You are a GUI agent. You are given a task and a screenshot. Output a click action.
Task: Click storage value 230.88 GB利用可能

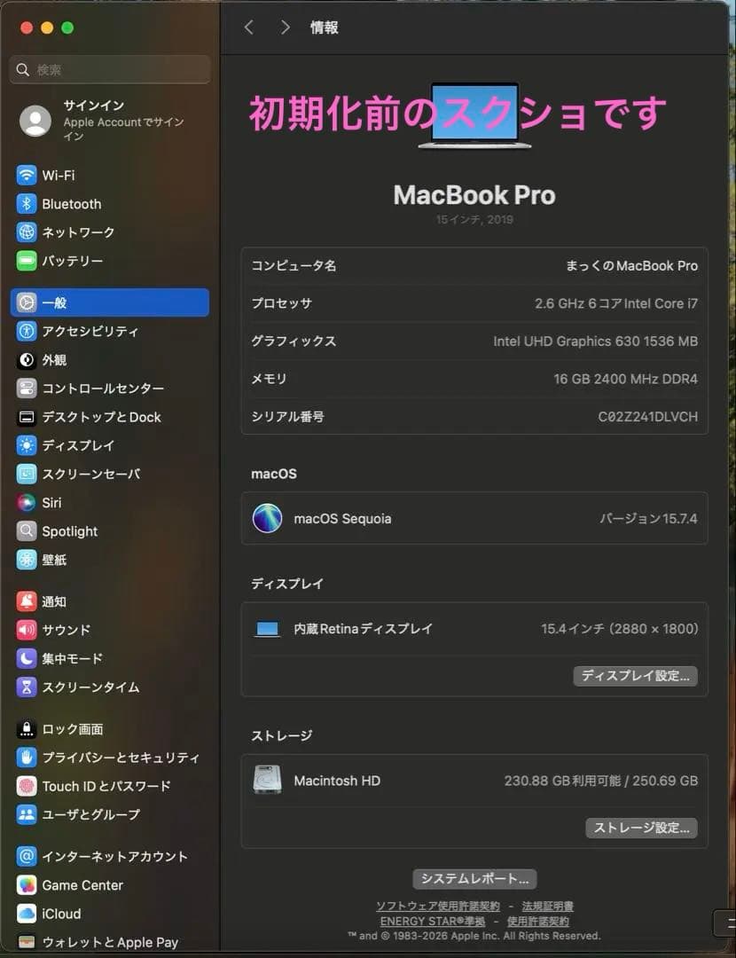(562, 781)
